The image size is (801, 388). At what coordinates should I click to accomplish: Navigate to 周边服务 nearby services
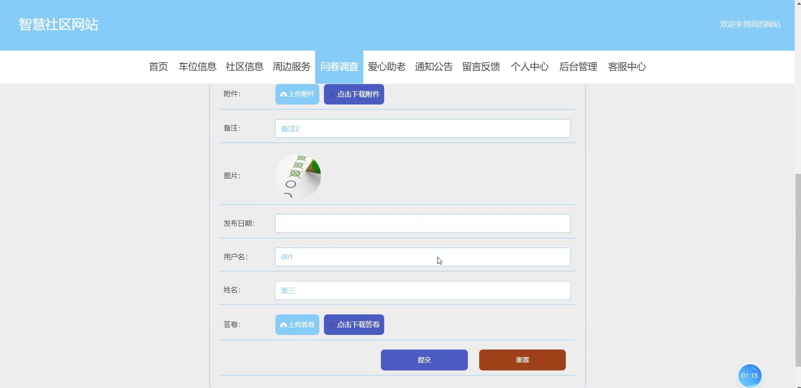pyautogui.click(x=291, y=67)
